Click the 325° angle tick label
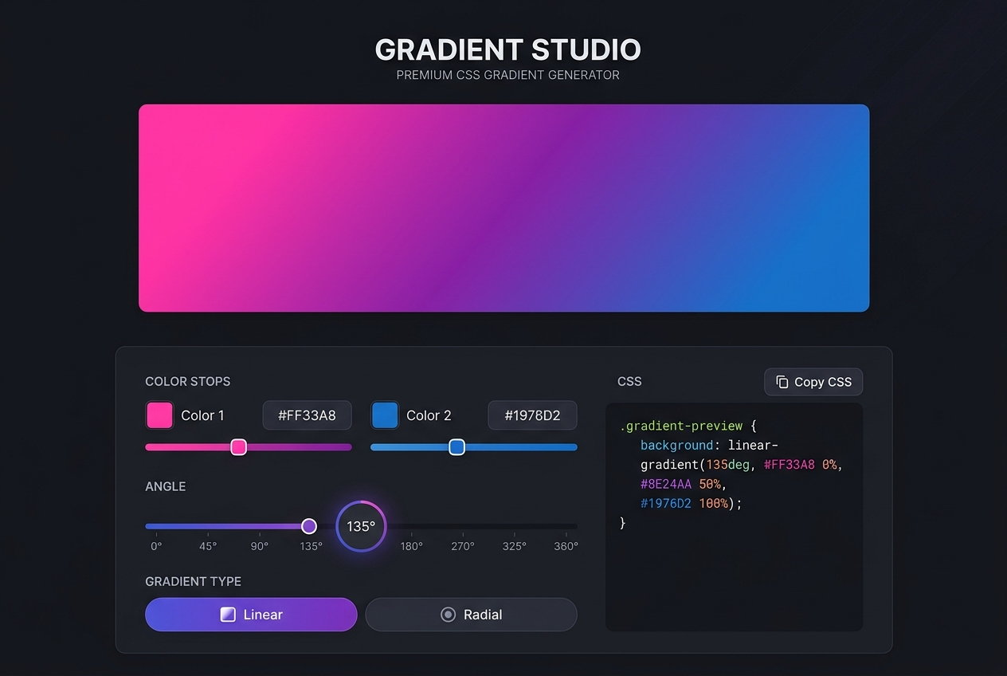The height and width of the screenshot is (676, 1007). point(515,546)
